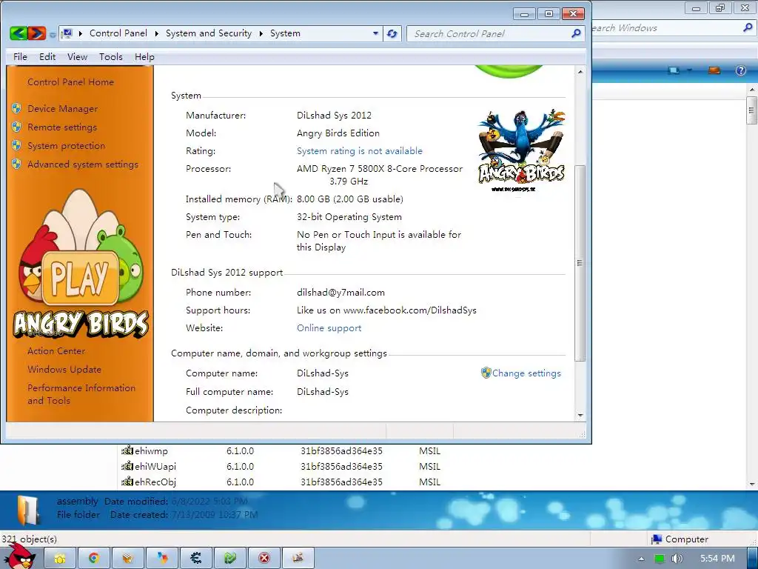This screenshot has height=569, width=758.
Task: Open the address bar history dropdown
Action: coord(375,33)
